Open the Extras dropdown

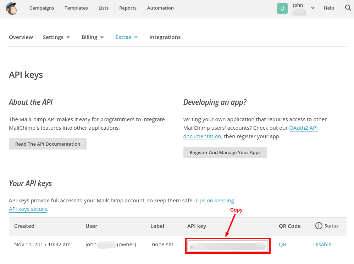point(126,37)
